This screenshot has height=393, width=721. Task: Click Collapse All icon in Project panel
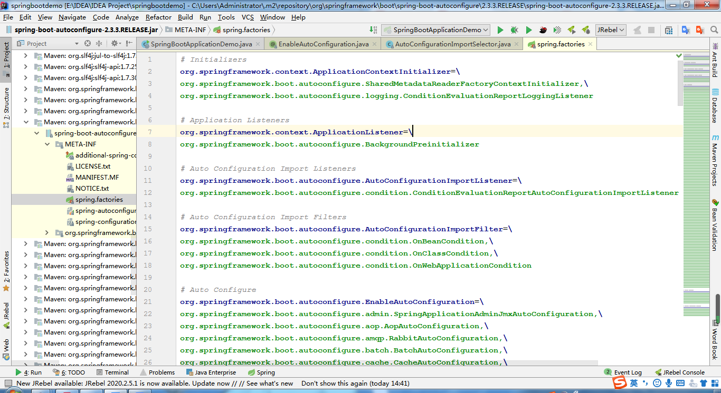[99, 44]
